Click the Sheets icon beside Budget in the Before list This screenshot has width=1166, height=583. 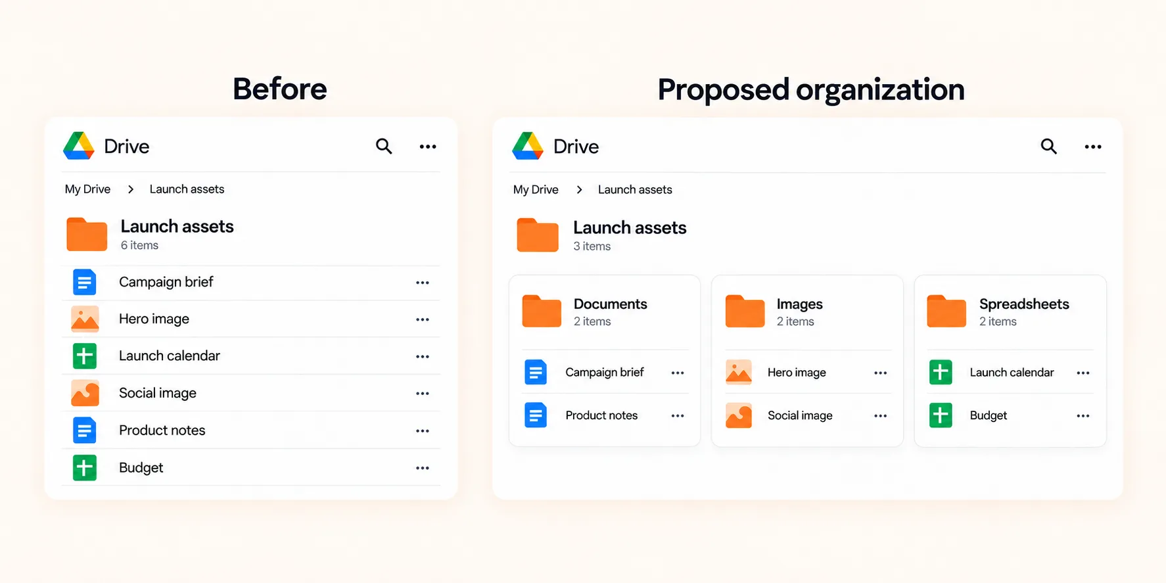(x=84, y=468)
